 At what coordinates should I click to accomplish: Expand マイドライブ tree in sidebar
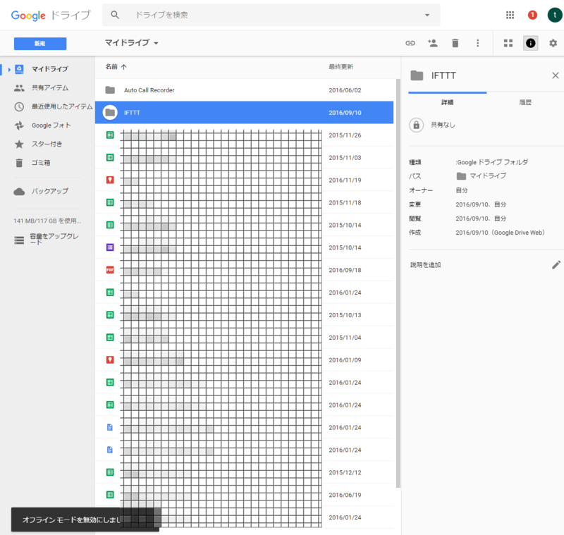point(9,69)
